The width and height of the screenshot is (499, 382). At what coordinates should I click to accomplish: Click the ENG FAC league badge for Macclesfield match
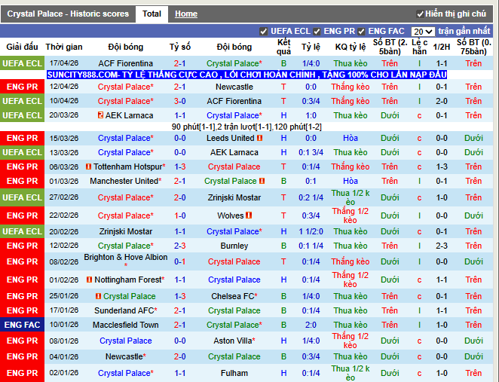coord(23,325)
